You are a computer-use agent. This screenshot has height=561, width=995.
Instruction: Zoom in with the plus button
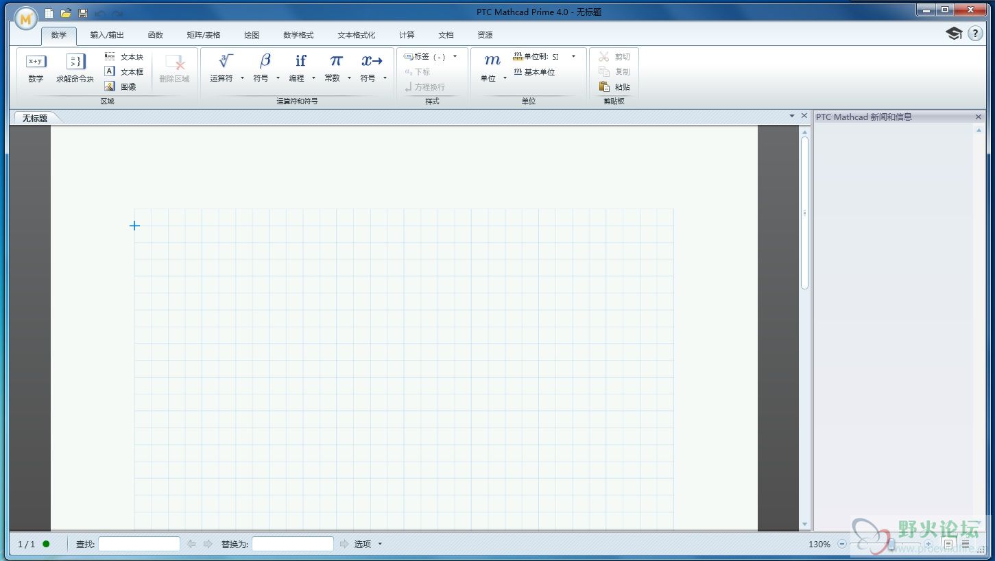click(928, 544)
